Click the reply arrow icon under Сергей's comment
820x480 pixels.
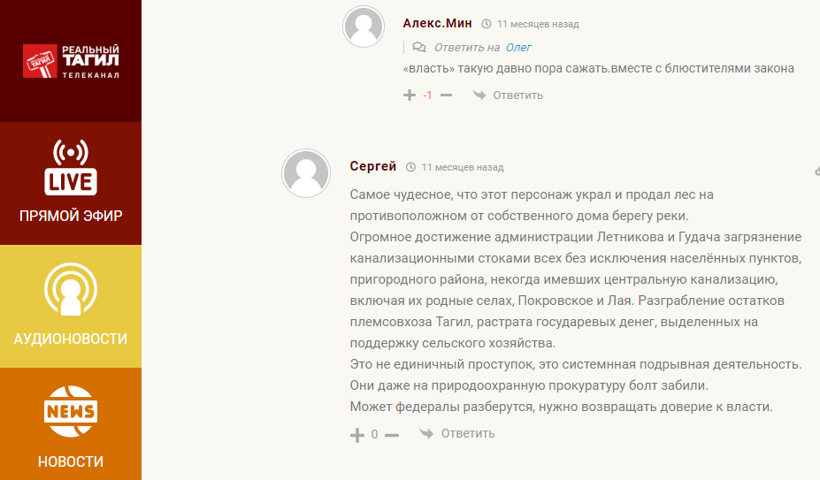[x=426, y=433]
